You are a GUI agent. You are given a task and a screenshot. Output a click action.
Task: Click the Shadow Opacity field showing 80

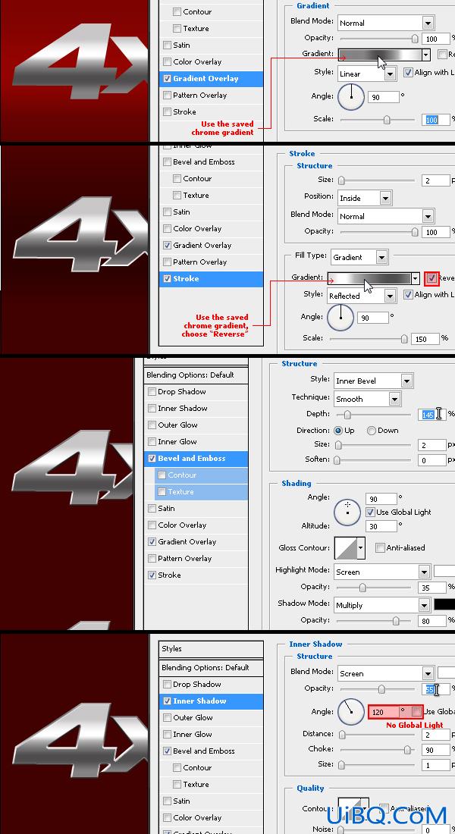[x=432, y=621]
